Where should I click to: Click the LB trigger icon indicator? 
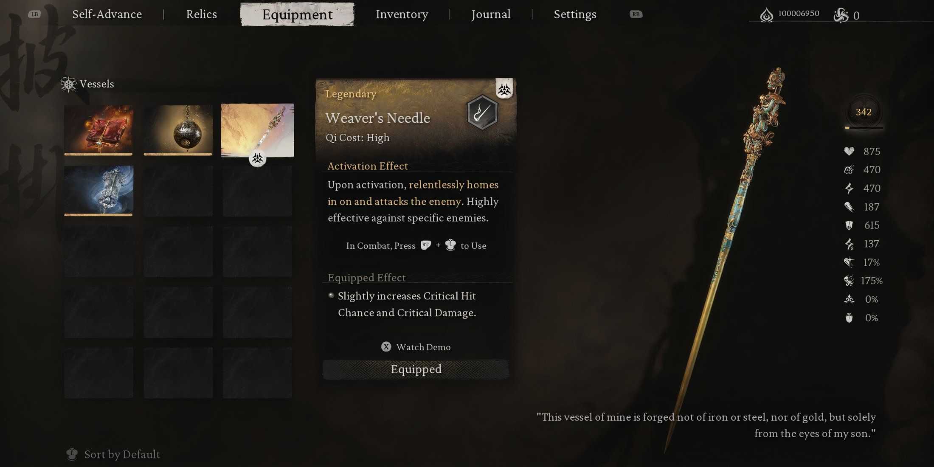point(34,13)
